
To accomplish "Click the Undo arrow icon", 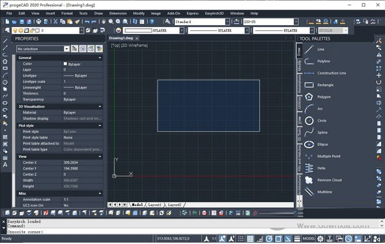I will [x=87, y=22].
